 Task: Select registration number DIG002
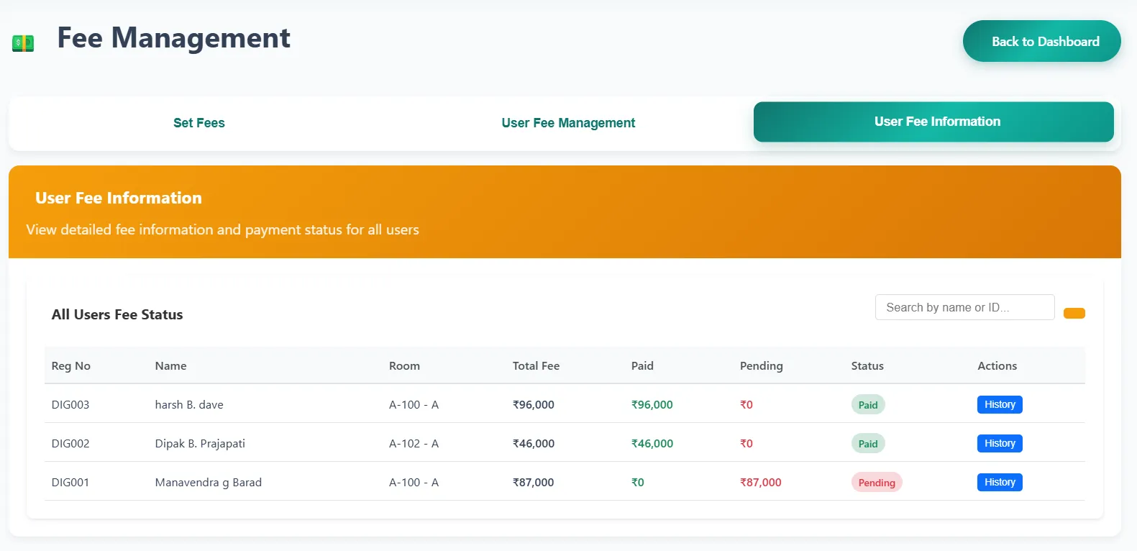(x=70, y=443)
